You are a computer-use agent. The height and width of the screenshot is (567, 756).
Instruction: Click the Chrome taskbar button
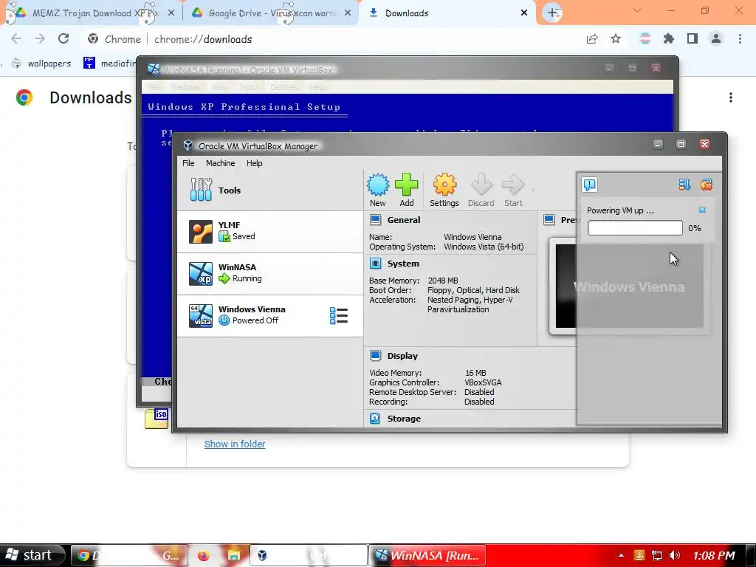click(x=128, y=555)
